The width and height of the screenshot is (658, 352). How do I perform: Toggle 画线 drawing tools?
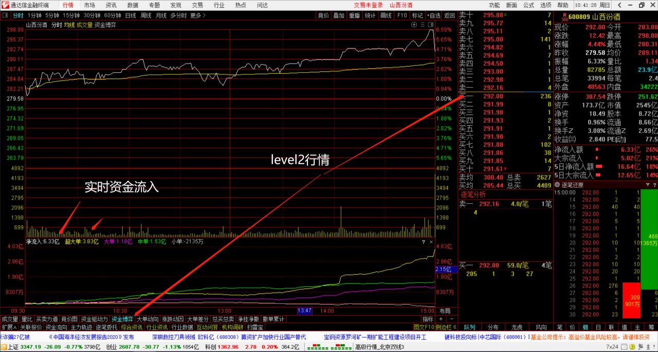click(x=386, y=15)
